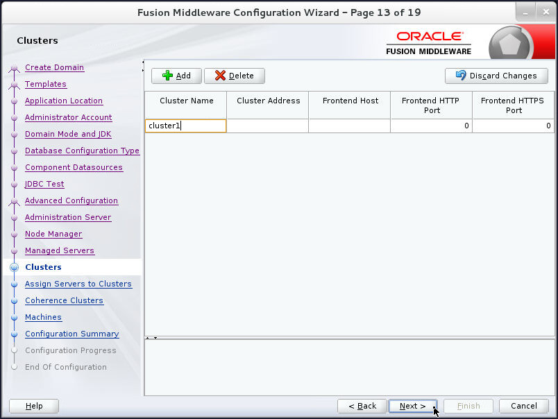Click the Cancel button
The height and width of the screenshot is (419, 558).
[x=524, y=406]
